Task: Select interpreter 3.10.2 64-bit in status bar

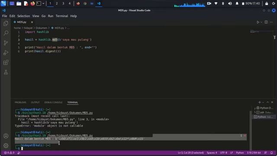Action: [254, 153]
